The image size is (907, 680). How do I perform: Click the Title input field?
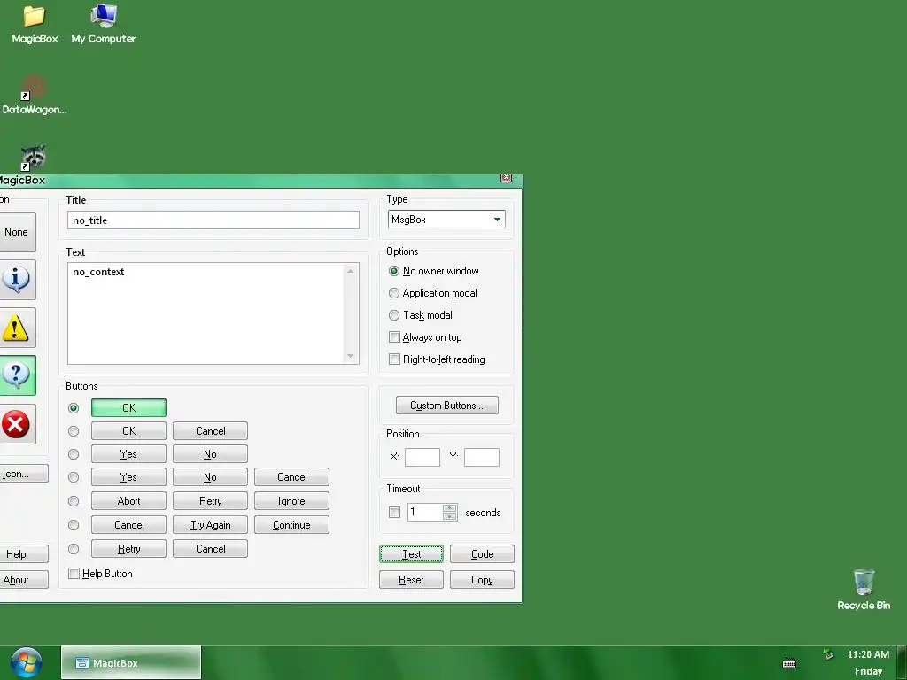click(213, 220)
